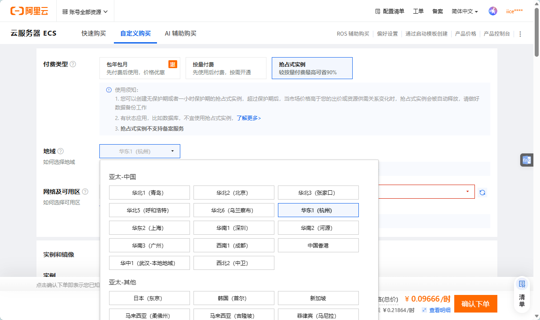Select 抢占式实例 billing type
The height and width of the screenshot is (320, 540).
312,68
